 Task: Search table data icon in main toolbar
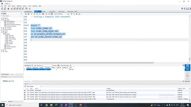(x=27, y=9)
